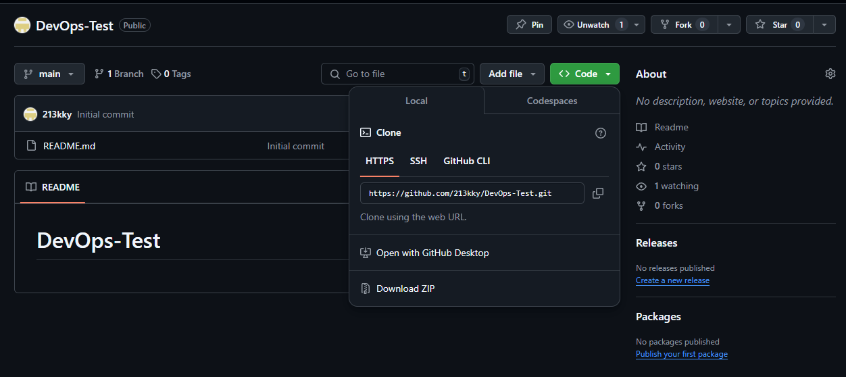
Task: Click the clone URL text field
Action: pos(472,193)
